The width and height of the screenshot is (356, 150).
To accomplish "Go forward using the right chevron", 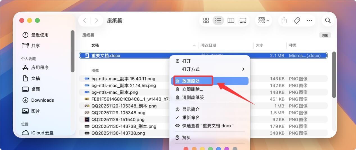I will pos(97,21).
